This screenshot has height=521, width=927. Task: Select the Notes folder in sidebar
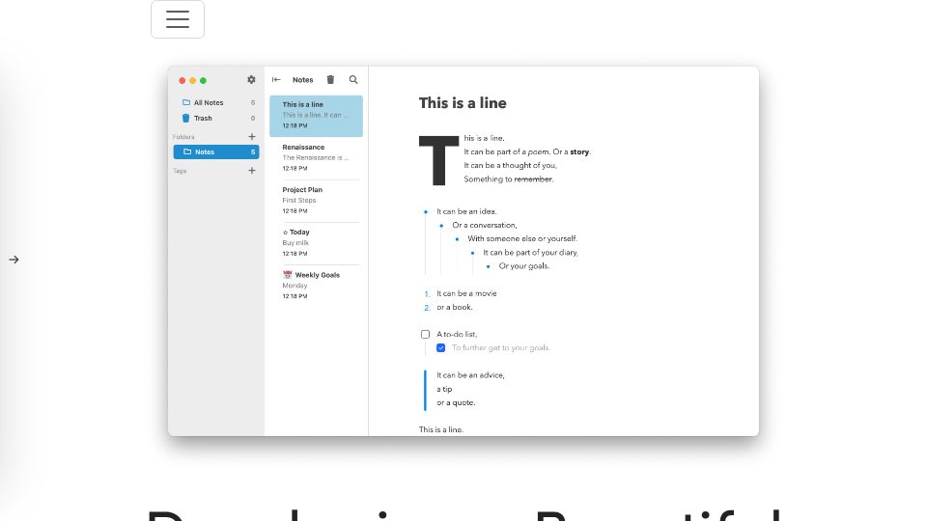[216, 151]
